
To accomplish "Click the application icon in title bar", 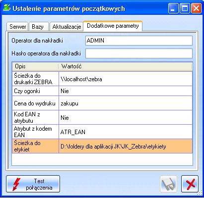I will 6,8.
